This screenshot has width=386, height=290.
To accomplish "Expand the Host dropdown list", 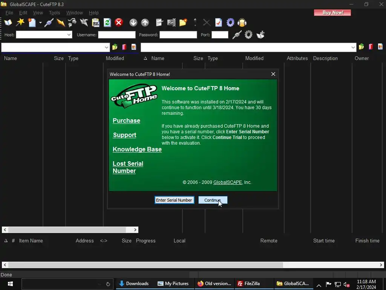I will pyautogui.click(x=69, y=35).
